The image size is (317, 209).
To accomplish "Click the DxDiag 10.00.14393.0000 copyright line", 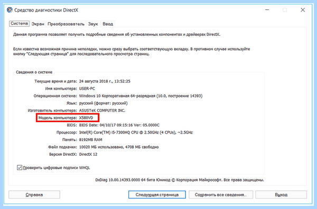I will pos(180,180).
